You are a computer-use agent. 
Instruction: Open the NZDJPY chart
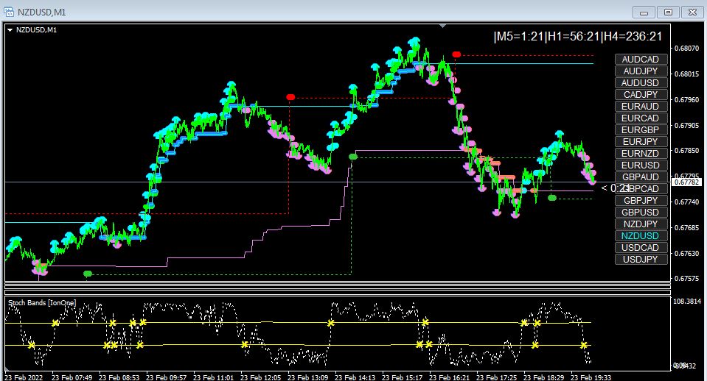coord(641,224)
